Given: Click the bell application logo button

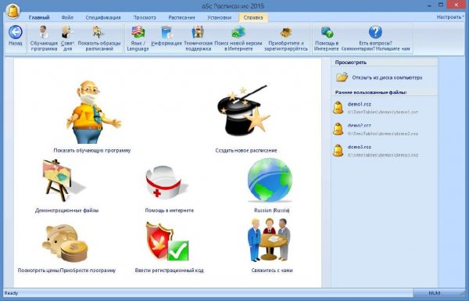Looking at the screenshot, I should pos(13,12).
